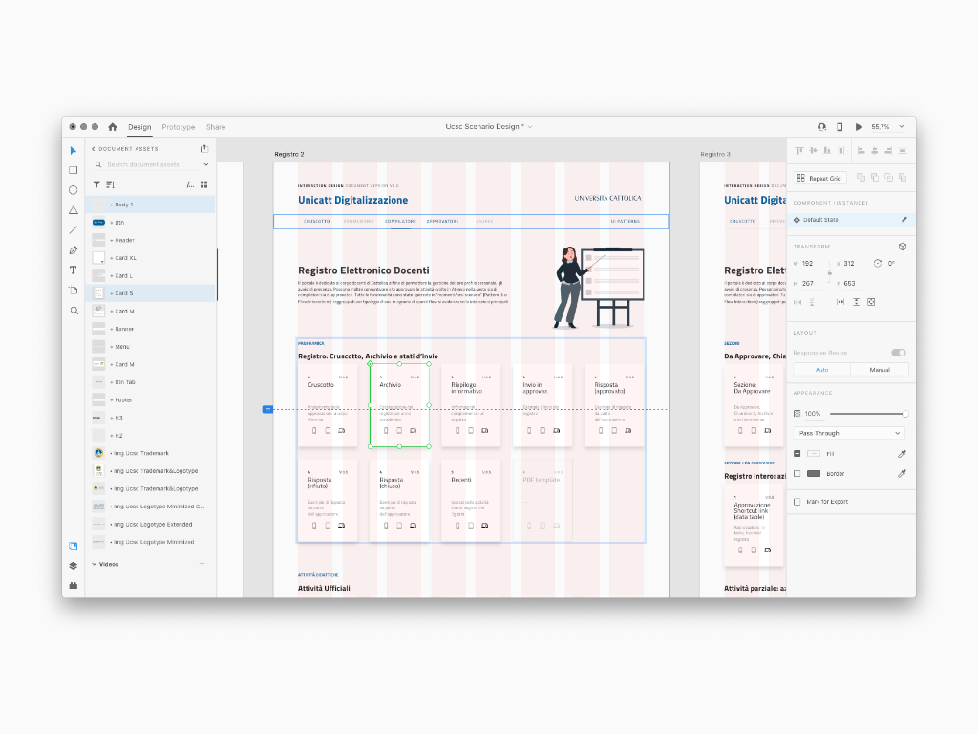Pick fill color with the eyedropper

tap(902, 454)
